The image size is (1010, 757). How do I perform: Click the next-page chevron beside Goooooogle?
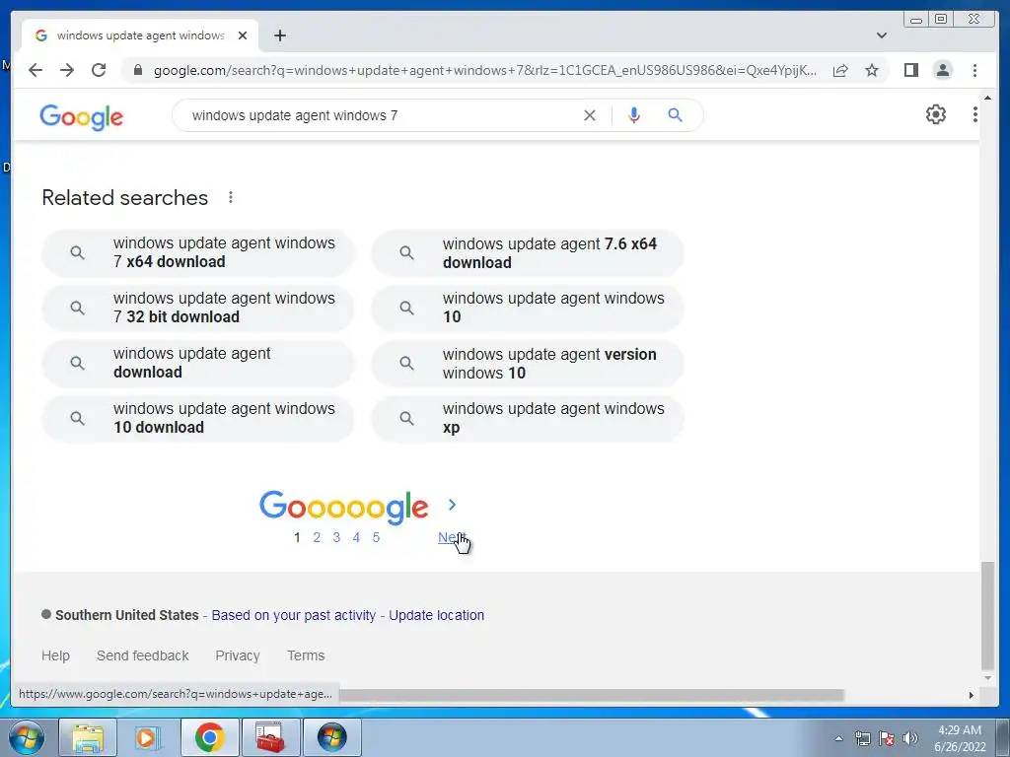click(x=452, y=505)
